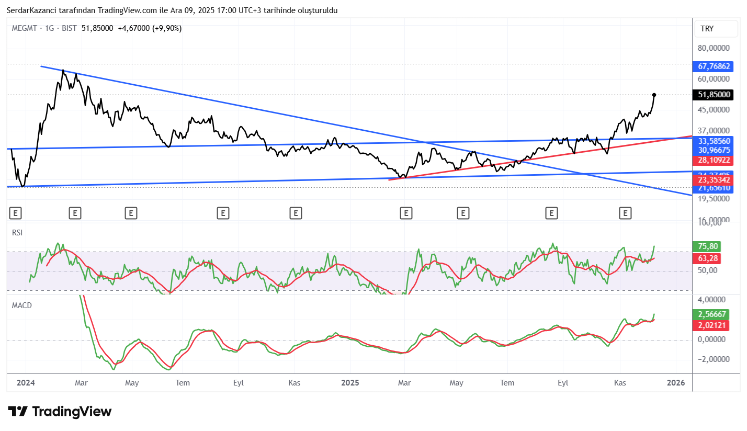Select the rightmost earnings E marker
The image size is (747, 431).
click(625, 213)
